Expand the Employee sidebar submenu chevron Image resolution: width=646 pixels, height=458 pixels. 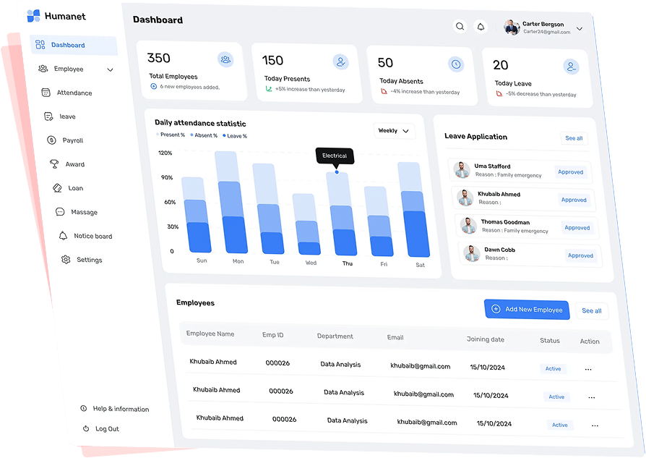110,69
